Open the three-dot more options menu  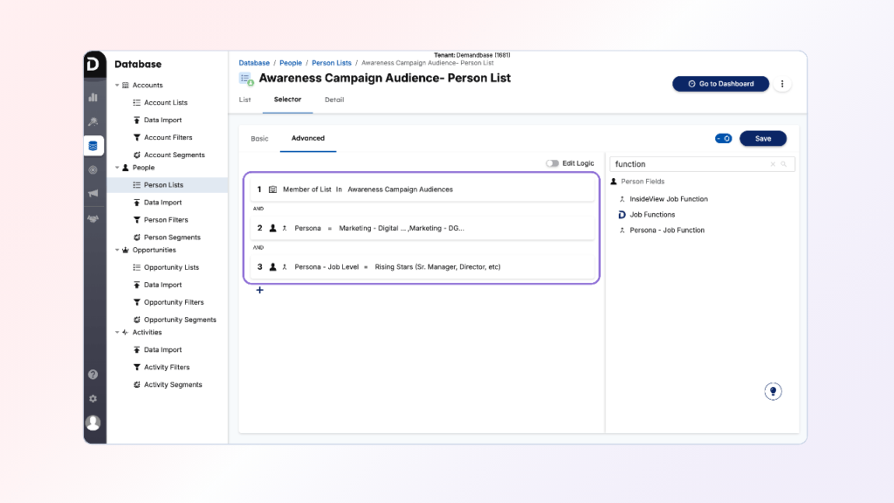click(x=782, y=84)
